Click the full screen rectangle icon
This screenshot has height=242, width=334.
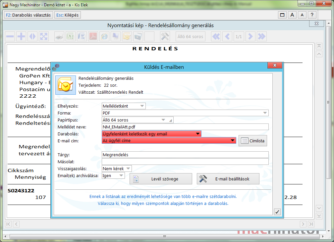(x=282, y=15)
